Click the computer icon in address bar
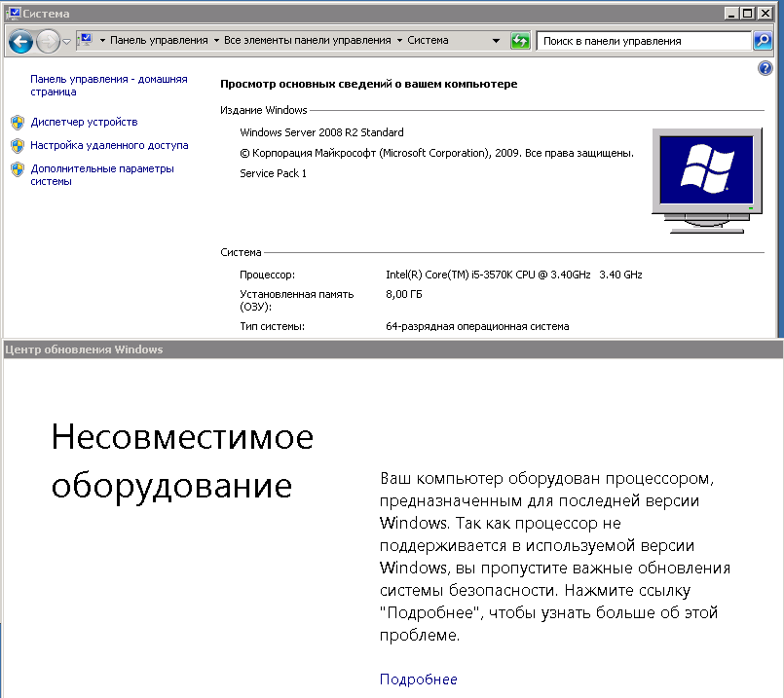This screenshot has height=698, width=784. tap(86, 40)
